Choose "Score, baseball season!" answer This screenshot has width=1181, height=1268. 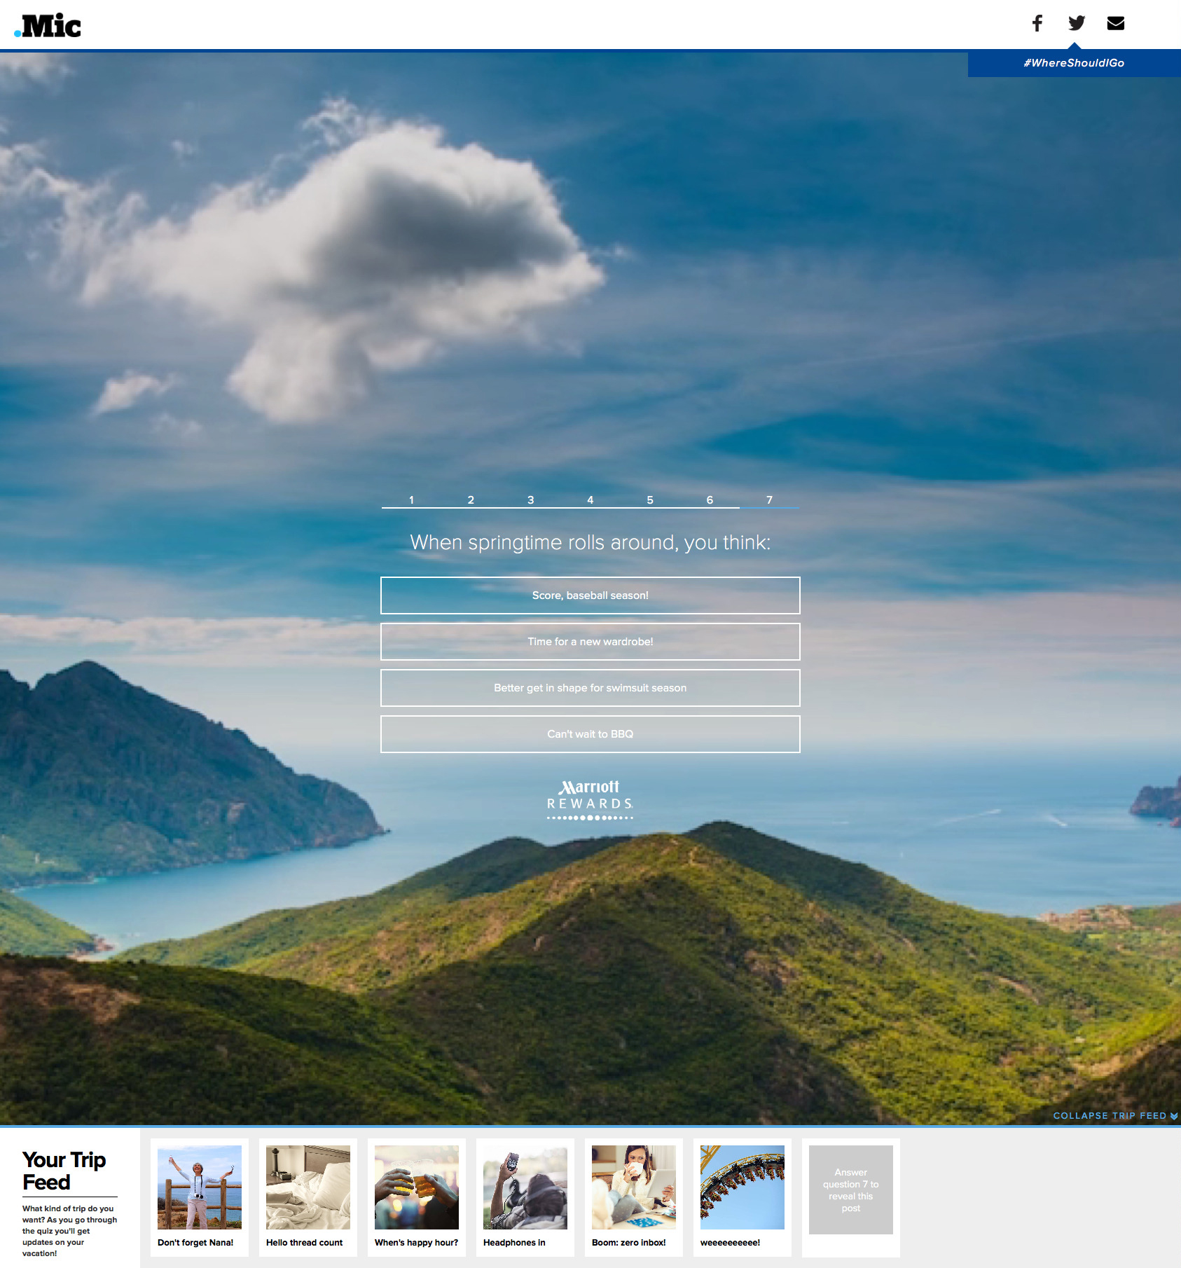590,595
